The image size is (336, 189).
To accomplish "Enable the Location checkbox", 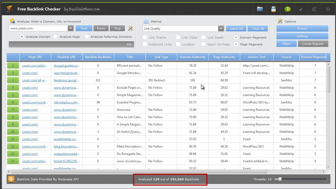I will coord(178,44).
